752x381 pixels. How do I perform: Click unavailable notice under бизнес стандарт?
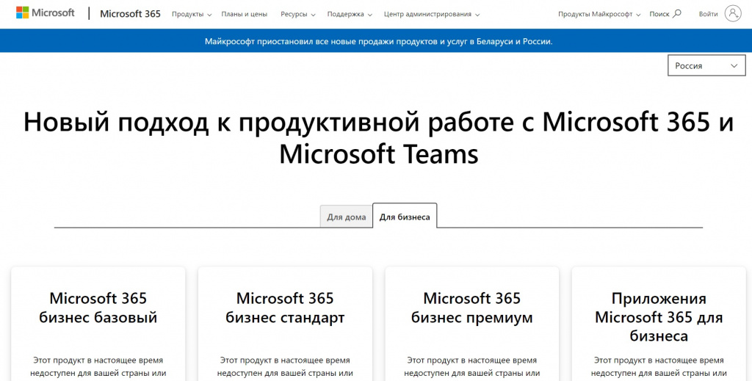pos(285,366)
